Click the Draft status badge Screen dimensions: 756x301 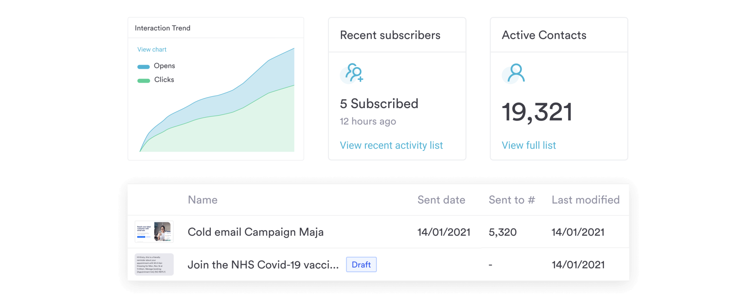(x=361, y=264)
